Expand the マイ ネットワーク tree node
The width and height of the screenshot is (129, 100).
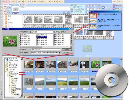tap(5, 59)
